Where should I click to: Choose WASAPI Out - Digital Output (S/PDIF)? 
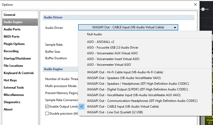tap(145, 89)
